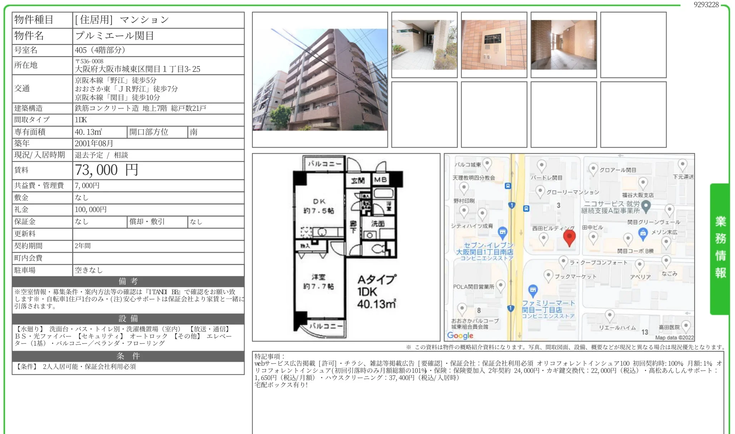
Task: Select the green 業務情報 side tab
Action: coord(720,248)
